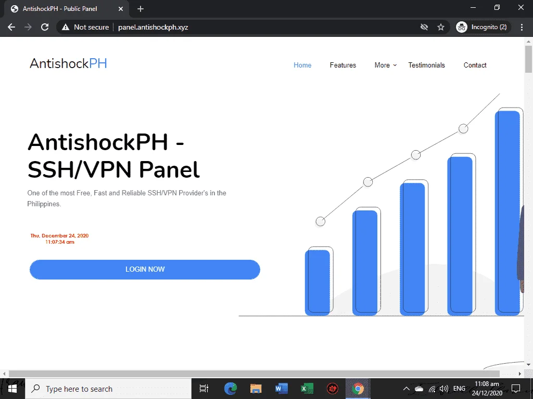Close the AntishockPH - Public Panel tab
The image size is (533, 399).
pyautogui.click(x=121, y=9)
